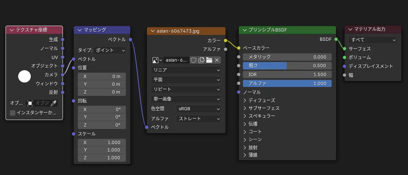This screenshot has width=408, height=175.
Task: Open the タイプ ポイント dropdown
Action: tap(109, 50)
